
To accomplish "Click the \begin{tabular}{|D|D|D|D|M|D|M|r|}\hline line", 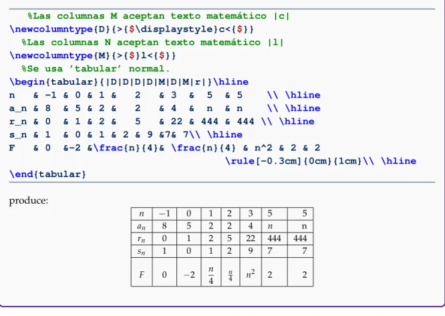I will [129, 82].
